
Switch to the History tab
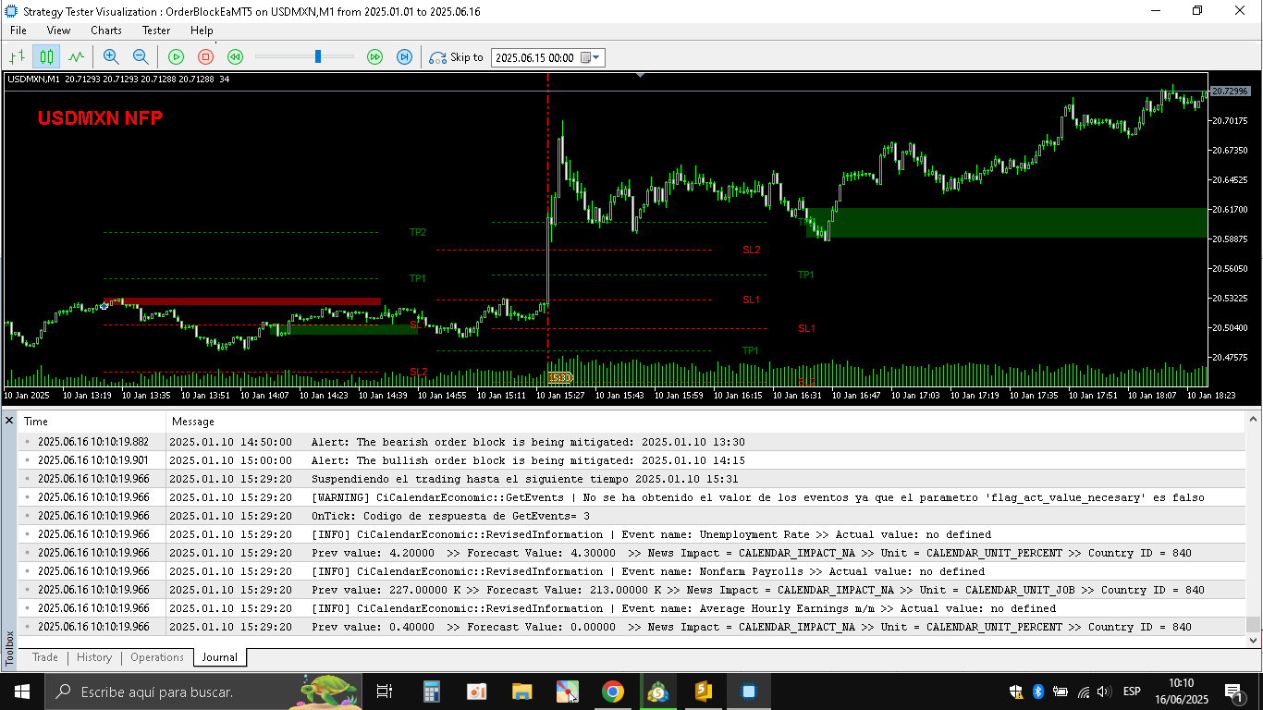tap(94, 657)
